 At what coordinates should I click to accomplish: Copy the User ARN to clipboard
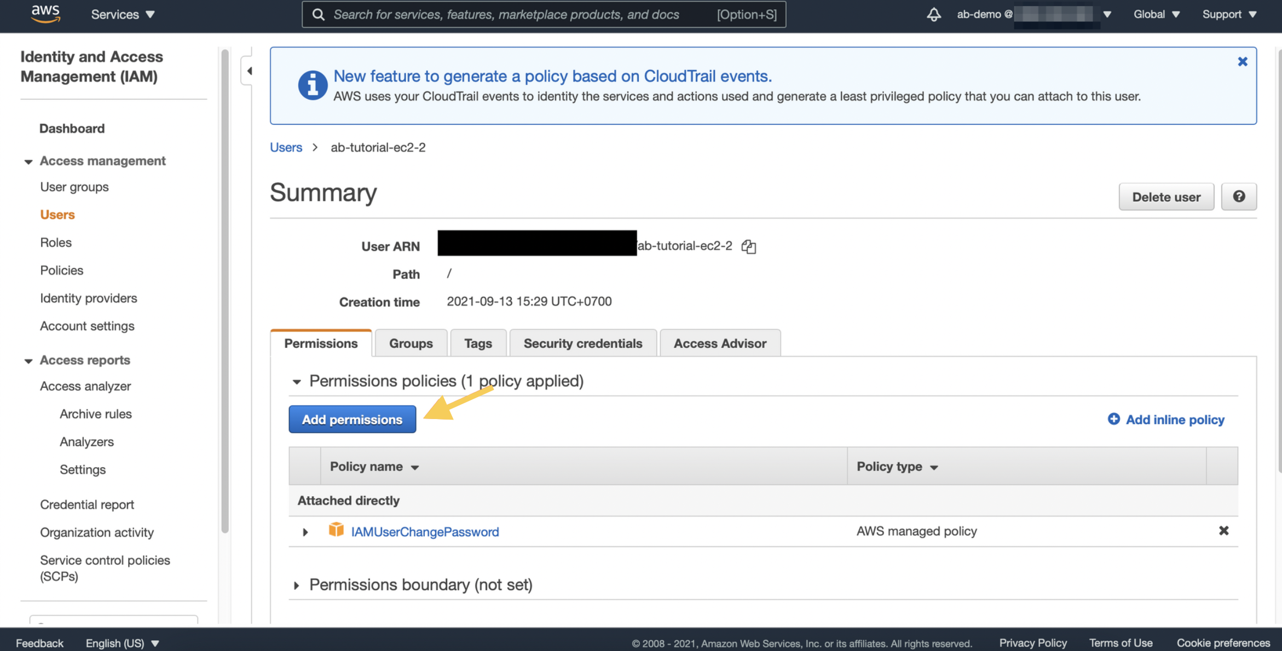coord(748,247)
